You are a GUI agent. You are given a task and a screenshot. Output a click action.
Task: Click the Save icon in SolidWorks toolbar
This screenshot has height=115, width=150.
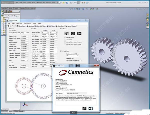[x=67, y=3]
